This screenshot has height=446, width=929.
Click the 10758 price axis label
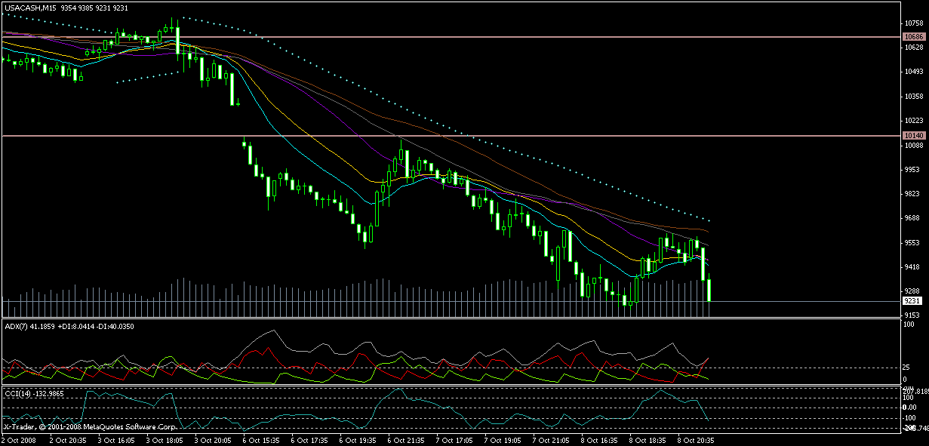point(914,23)
